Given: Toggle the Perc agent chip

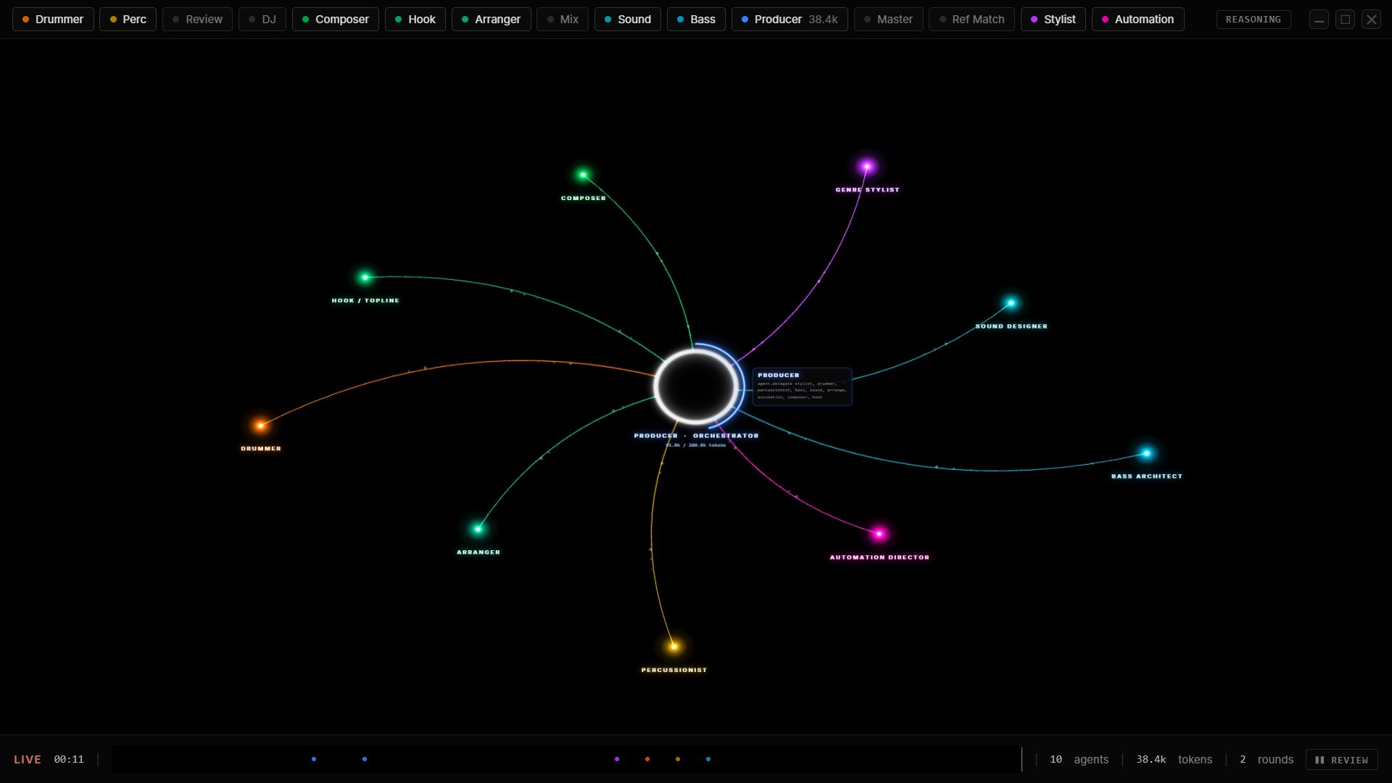Looking at the screenshot, I should point(128,20).
